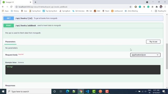The image size is (168, 94).
Task: Open Visual Studio Code from the taskbar
Action: 87,91
